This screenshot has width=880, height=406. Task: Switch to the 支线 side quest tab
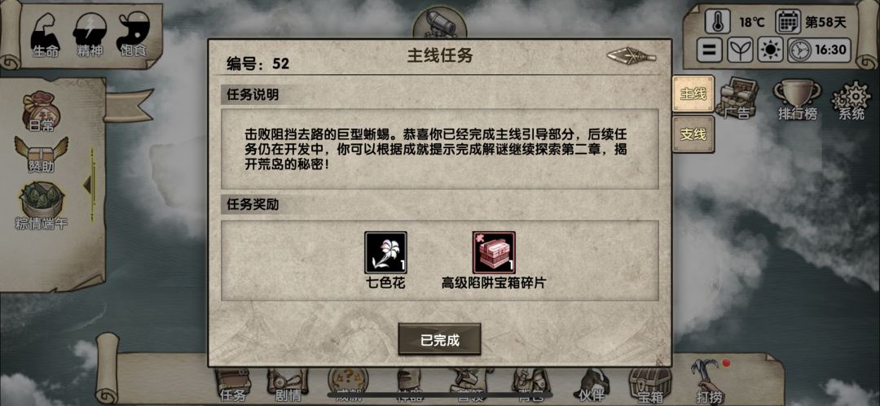pos(693,134)
